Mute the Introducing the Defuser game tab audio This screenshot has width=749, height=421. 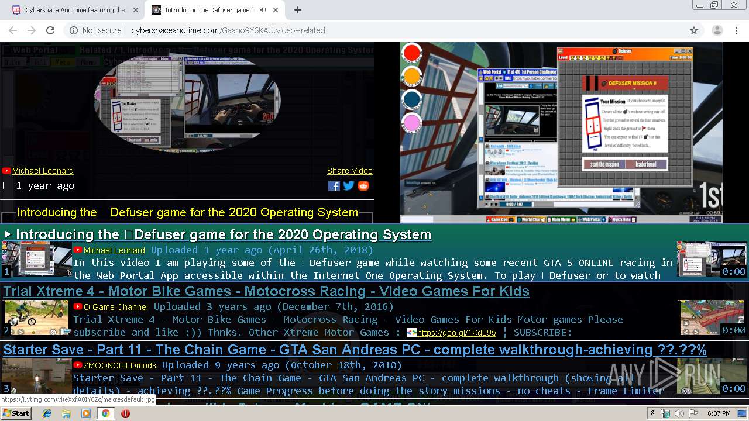tap(263, 10)
